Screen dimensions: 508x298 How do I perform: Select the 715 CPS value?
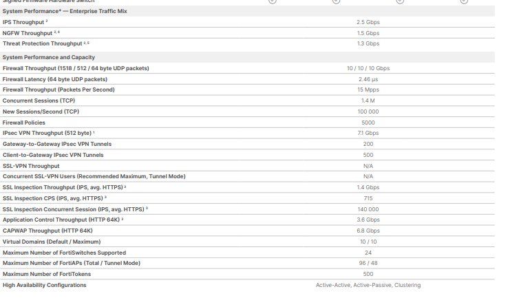point(368,198)
